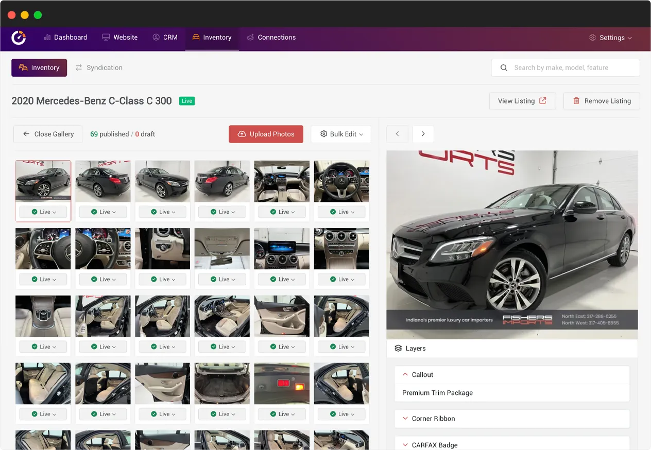Click the car icon in top Inventory tab

(196, 38)
